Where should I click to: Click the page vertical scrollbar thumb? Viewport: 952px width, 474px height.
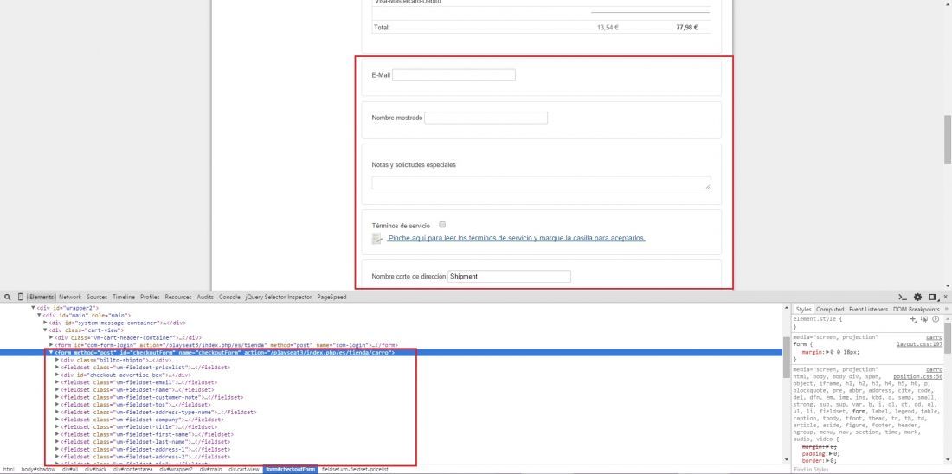pyautogui.click(x=947, y=139)
